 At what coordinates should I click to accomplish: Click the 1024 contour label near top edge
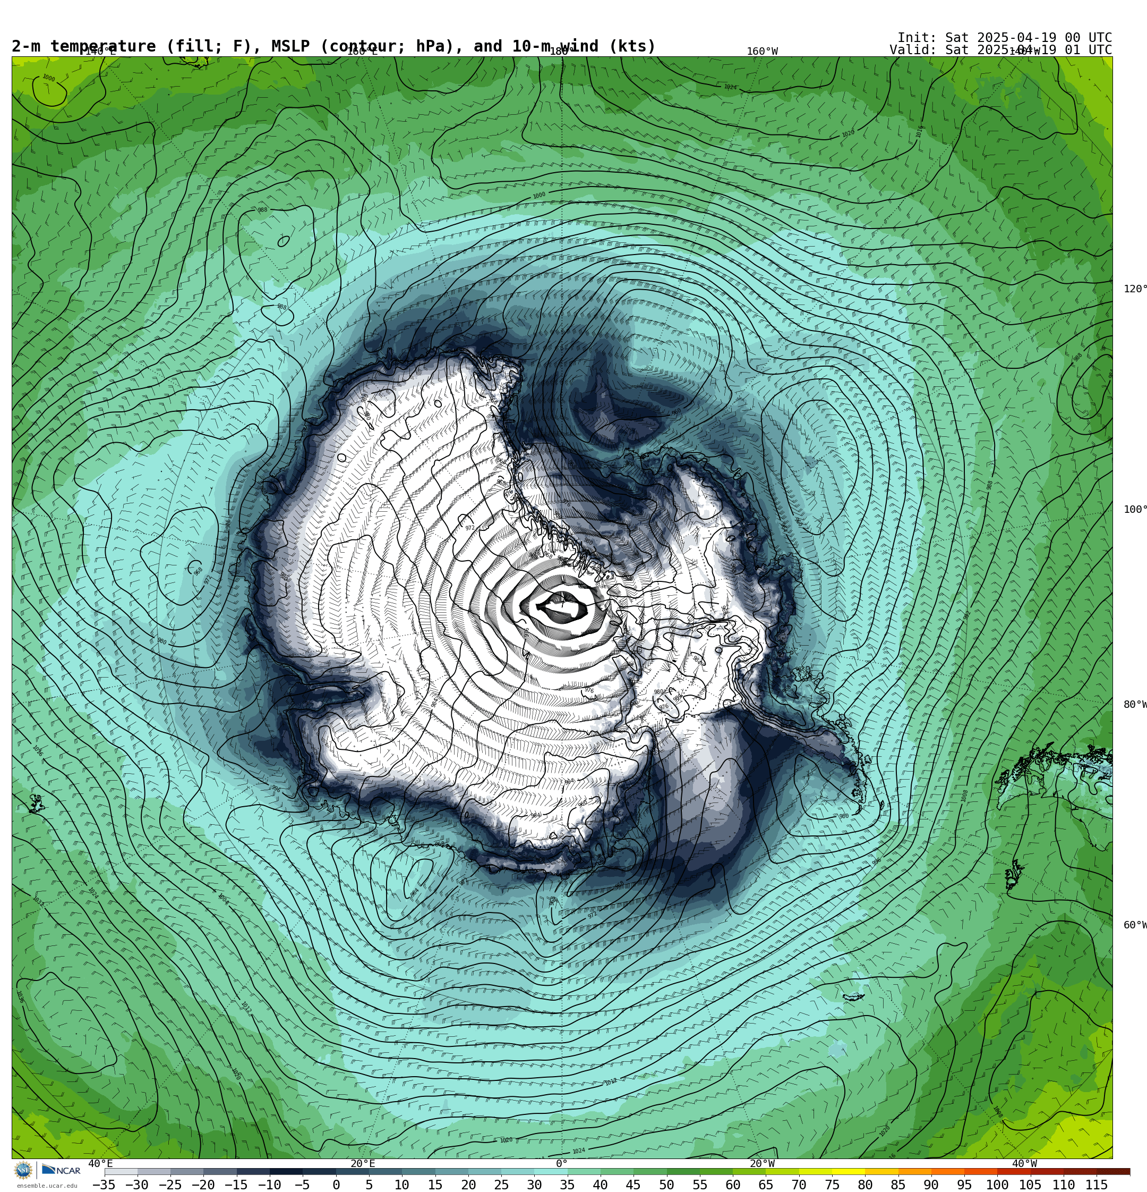click(x=730, y=87)
